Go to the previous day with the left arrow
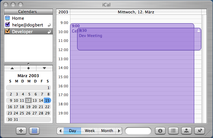 click(60, 131)
